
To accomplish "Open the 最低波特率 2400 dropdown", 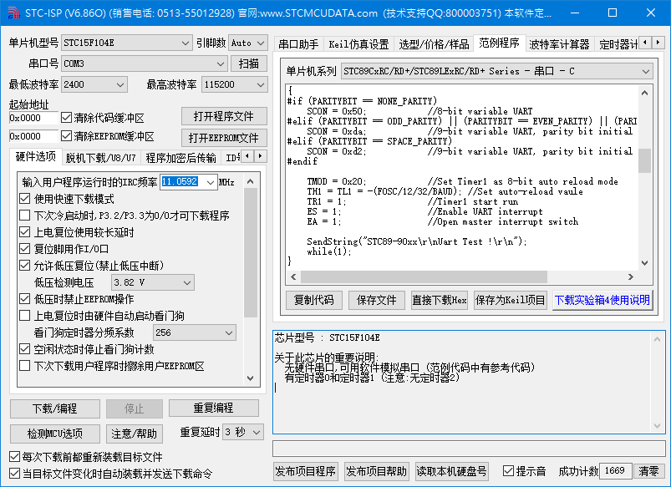I will [x=94, y=84].
